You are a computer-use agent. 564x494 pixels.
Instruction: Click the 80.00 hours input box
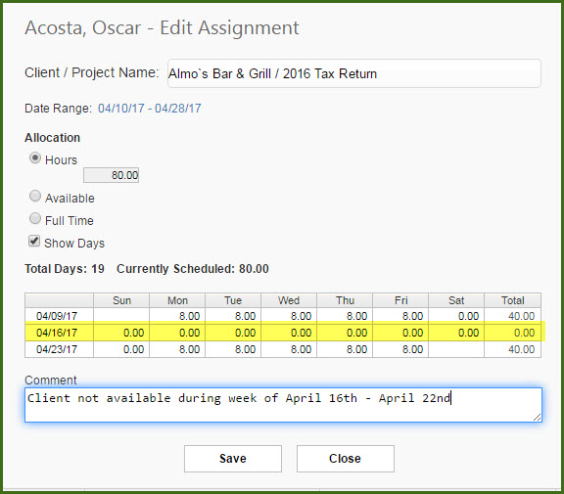point(112,175)
